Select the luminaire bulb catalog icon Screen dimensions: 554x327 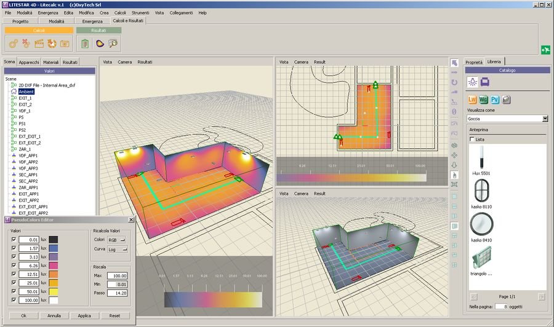(x=472, y=82)
